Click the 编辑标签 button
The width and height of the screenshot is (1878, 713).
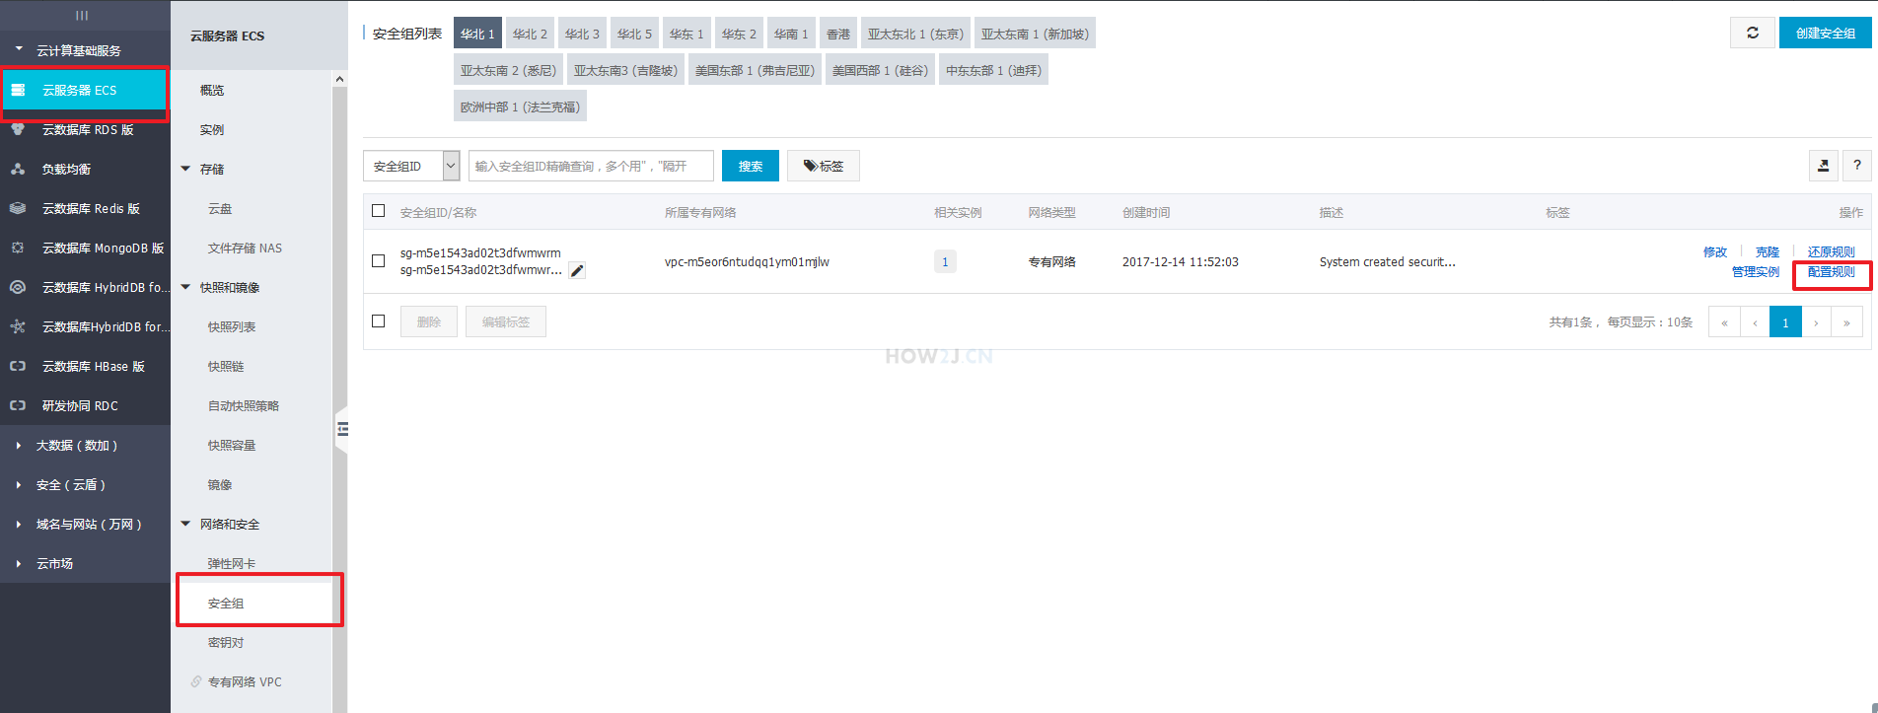click(x=506, y=321)
